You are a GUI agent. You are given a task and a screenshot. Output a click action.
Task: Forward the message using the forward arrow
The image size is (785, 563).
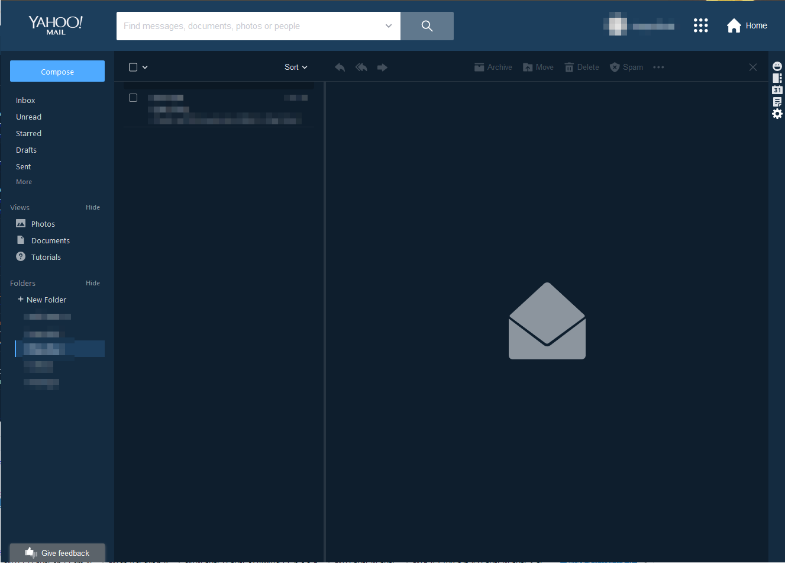(x=382, y=67)
